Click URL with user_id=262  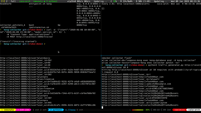coord(26,60)
